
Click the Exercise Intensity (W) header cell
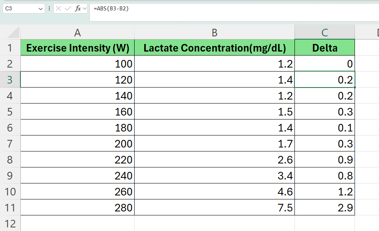[x=77, y=48]
